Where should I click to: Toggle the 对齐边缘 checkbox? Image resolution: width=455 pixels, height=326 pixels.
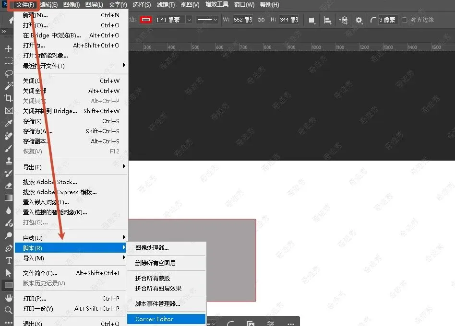(x=404, y=20)
